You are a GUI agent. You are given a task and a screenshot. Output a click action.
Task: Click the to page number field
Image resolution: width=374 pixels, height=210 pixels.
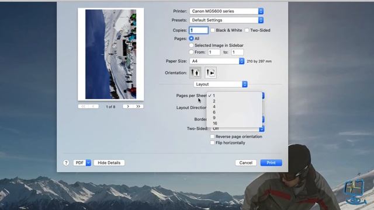[x=237, y=52]
